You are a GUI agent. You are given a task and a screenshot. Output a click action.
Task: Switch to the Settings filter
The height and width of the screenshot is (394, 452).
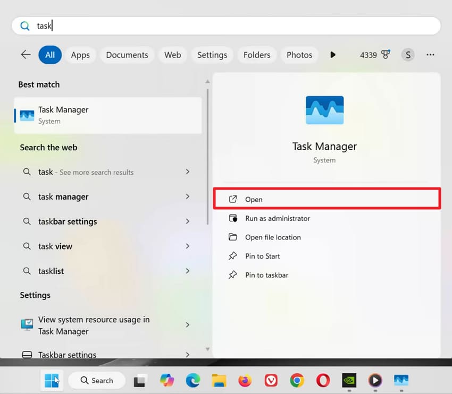(212, 55)
